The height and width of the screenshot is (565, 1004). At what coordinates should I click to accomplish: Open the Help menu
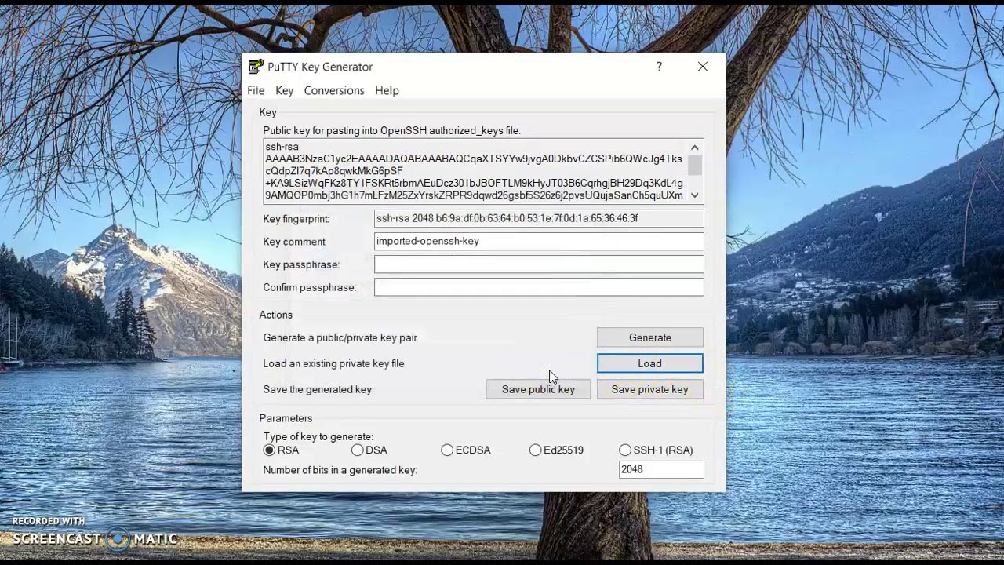(387, 90)
